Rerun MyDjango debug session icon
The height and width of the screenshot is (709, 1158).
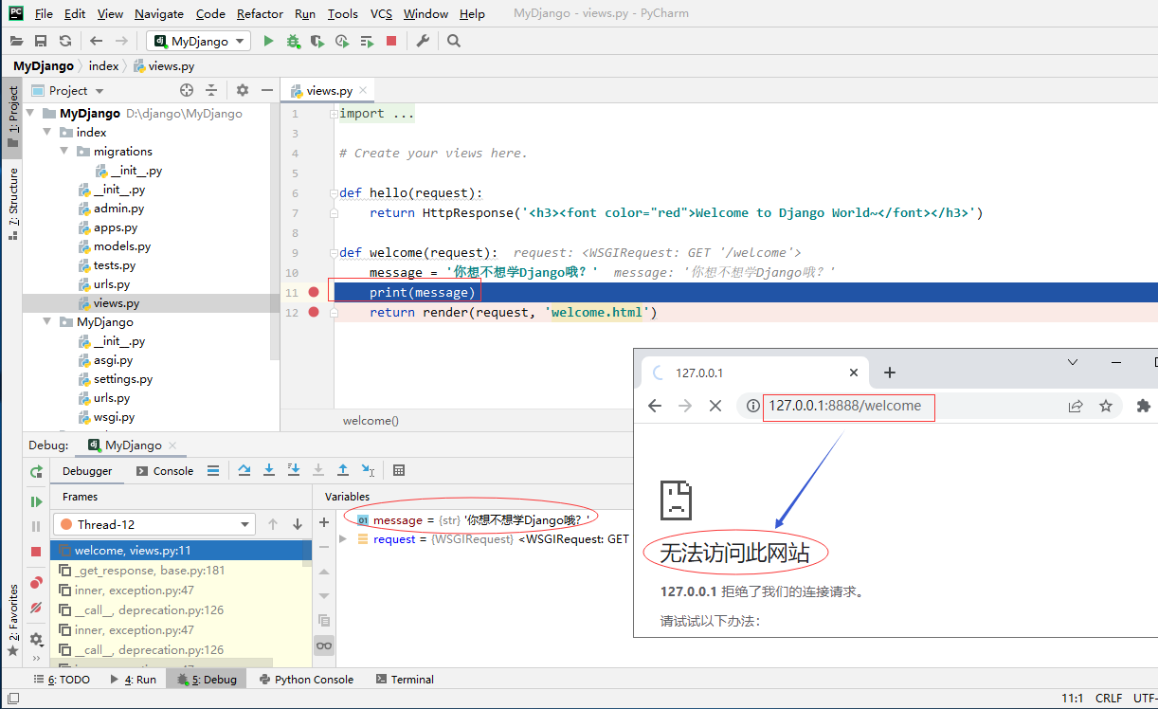click(x=36, y=471)
